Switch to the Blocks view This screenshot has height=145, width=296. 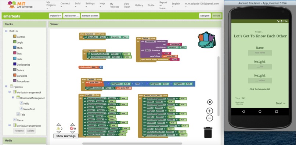pos(217,16)
